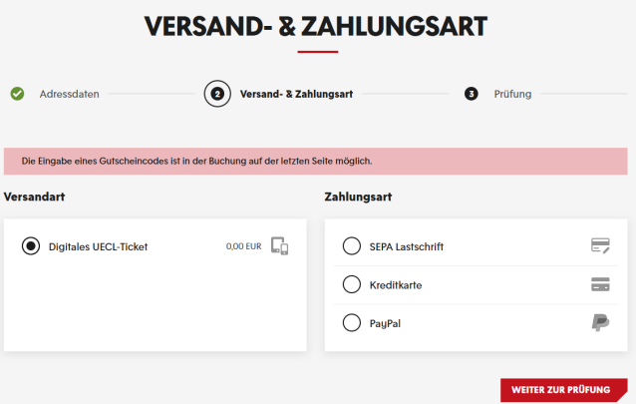The image size is (636, 404).
Task: Go back to the Adressdaten step
Action: click(x=70, y=94)
